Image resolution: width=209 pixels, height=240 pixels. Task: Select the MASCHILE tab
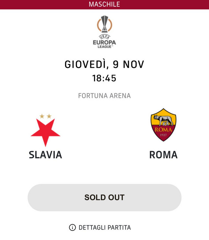(104, 5)
